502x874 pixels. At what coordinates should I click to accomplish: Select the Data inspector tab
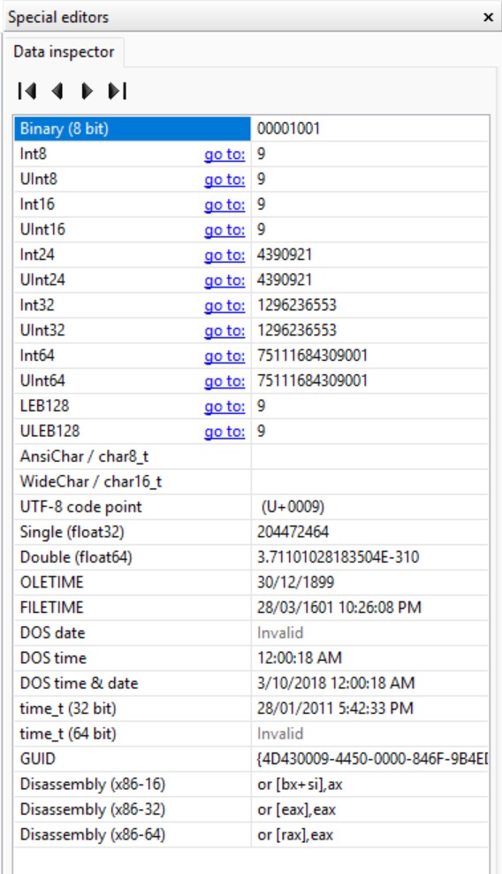pyautogui.click(x=64, y=52)
